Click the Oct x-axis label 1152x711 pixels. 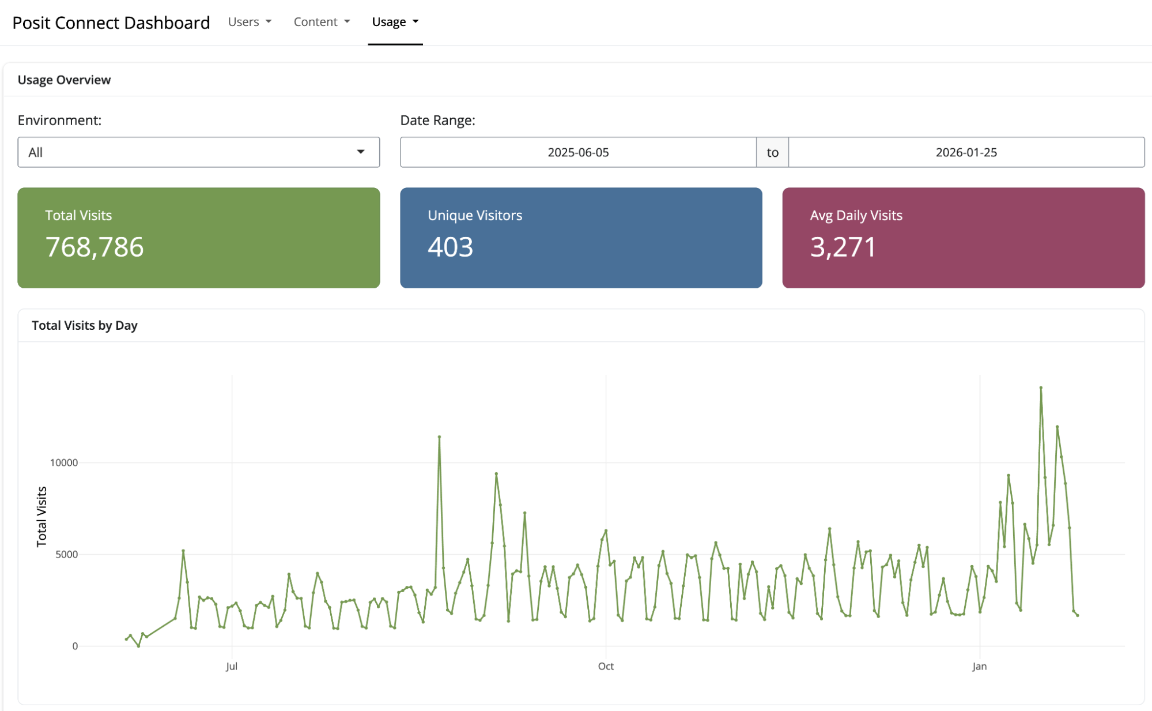pos(606,667)
